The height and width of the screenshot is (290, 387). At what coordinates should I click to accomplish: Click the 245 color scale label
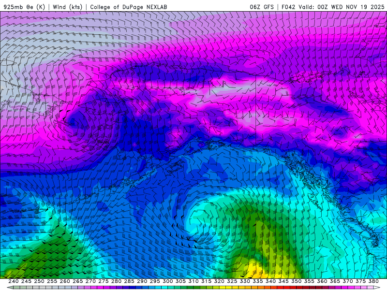coord(26,281)
